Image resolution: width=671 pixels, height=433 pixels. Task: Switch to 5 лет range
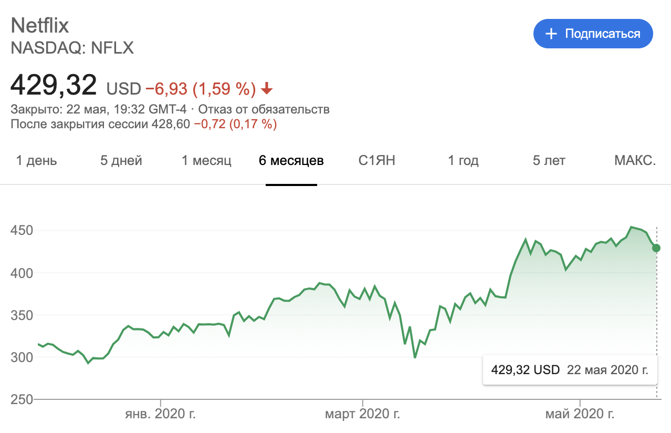coord(549,161)
